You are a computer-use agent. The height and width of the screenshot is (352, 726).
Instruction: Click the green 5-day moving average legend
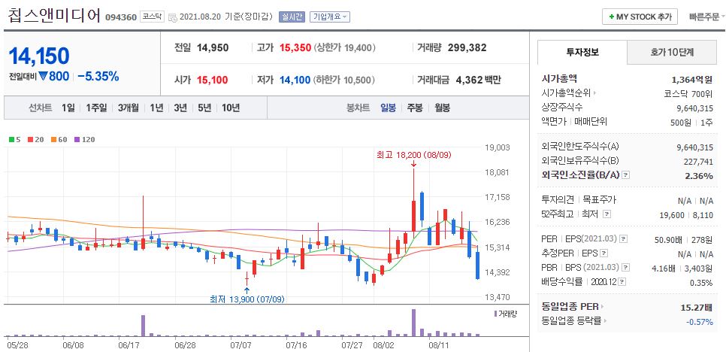pos(15,139)
